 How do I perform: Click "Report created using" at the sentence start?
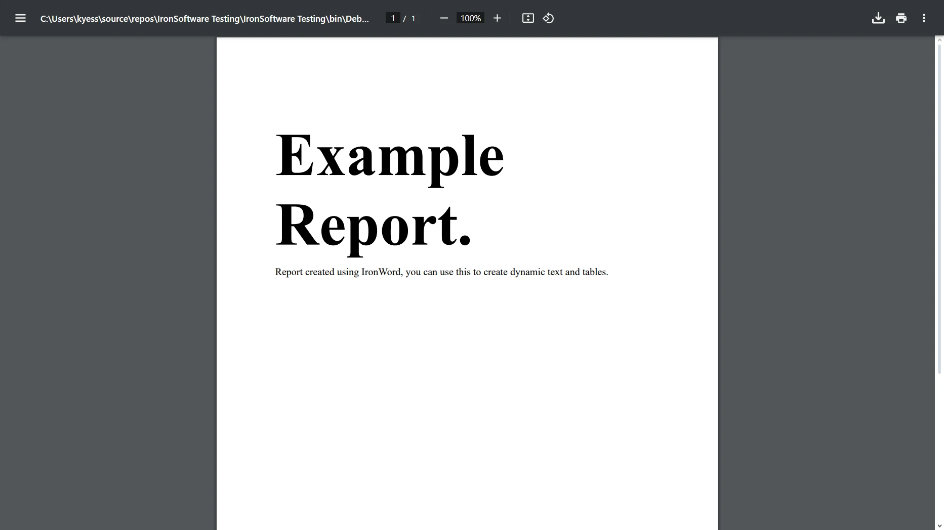click(317, 272)
